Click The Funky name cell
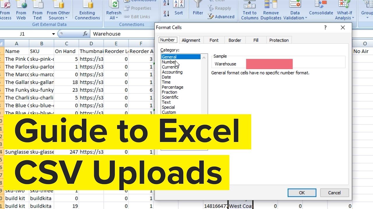 (17, 90)
